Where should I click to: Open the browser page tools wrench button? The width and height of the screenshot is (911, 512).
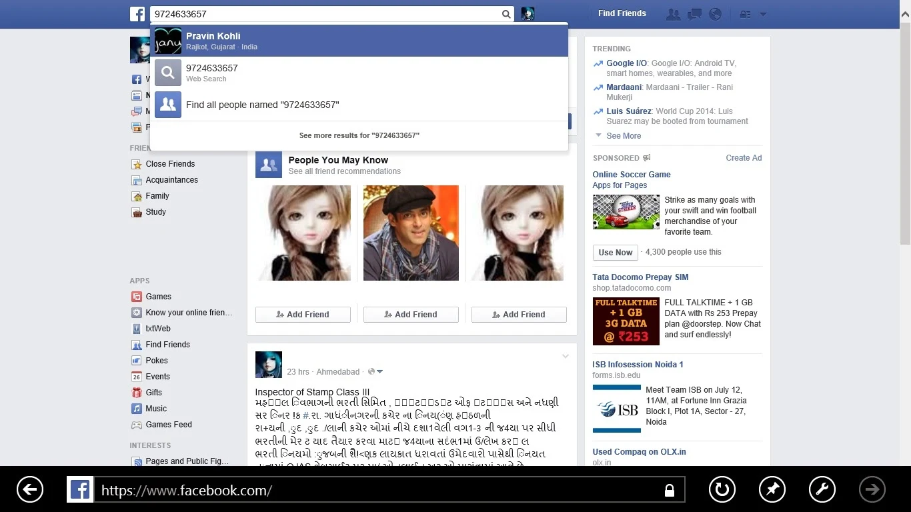822,490
